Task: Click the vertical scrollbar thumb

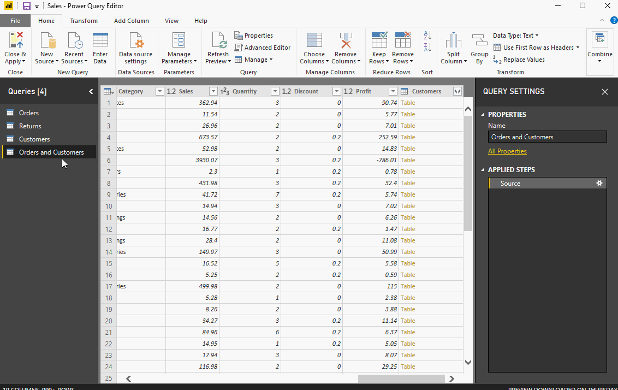Action: [x=468, y=174]
